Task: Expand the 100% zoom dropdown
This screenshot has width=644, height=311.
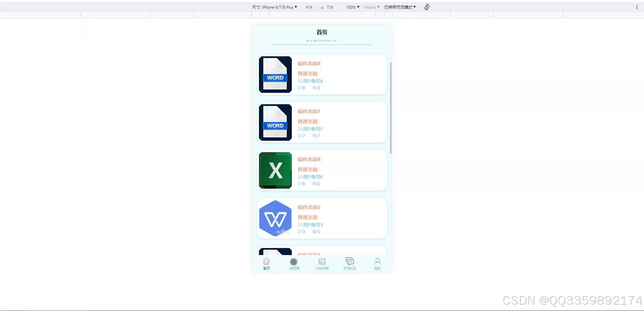Action: pos(353,7)
